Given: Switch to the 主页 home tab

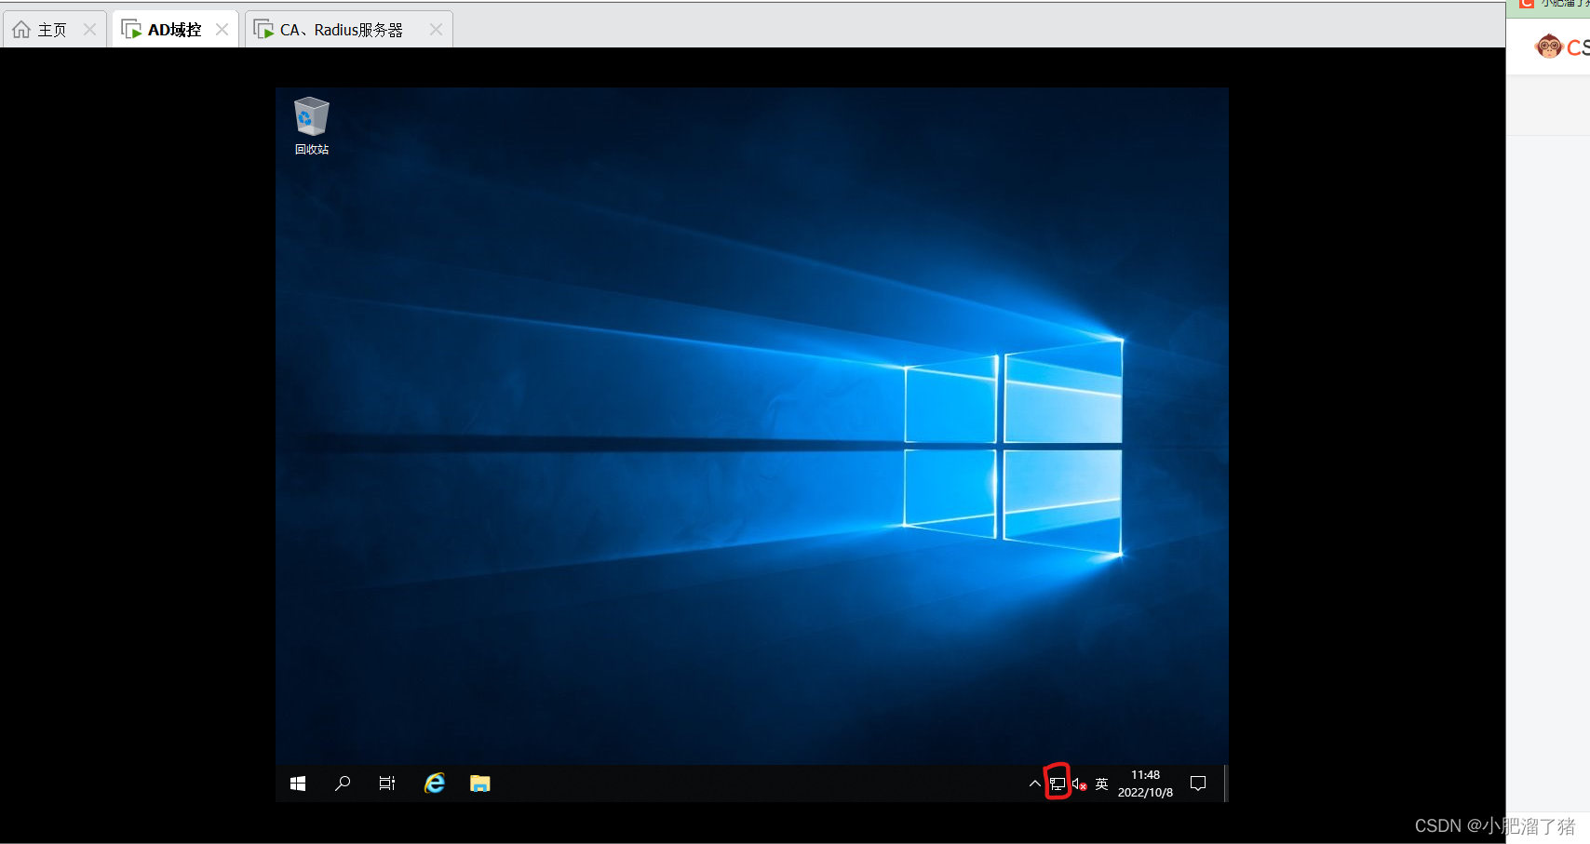Looking at the screenshot, I should pyautogui.click(x=54, y=30).
